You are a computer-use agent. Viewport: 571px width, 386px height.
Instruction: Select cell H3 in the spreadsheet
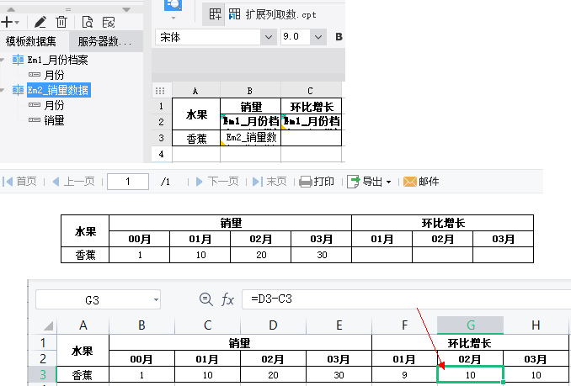pos(536,375)
